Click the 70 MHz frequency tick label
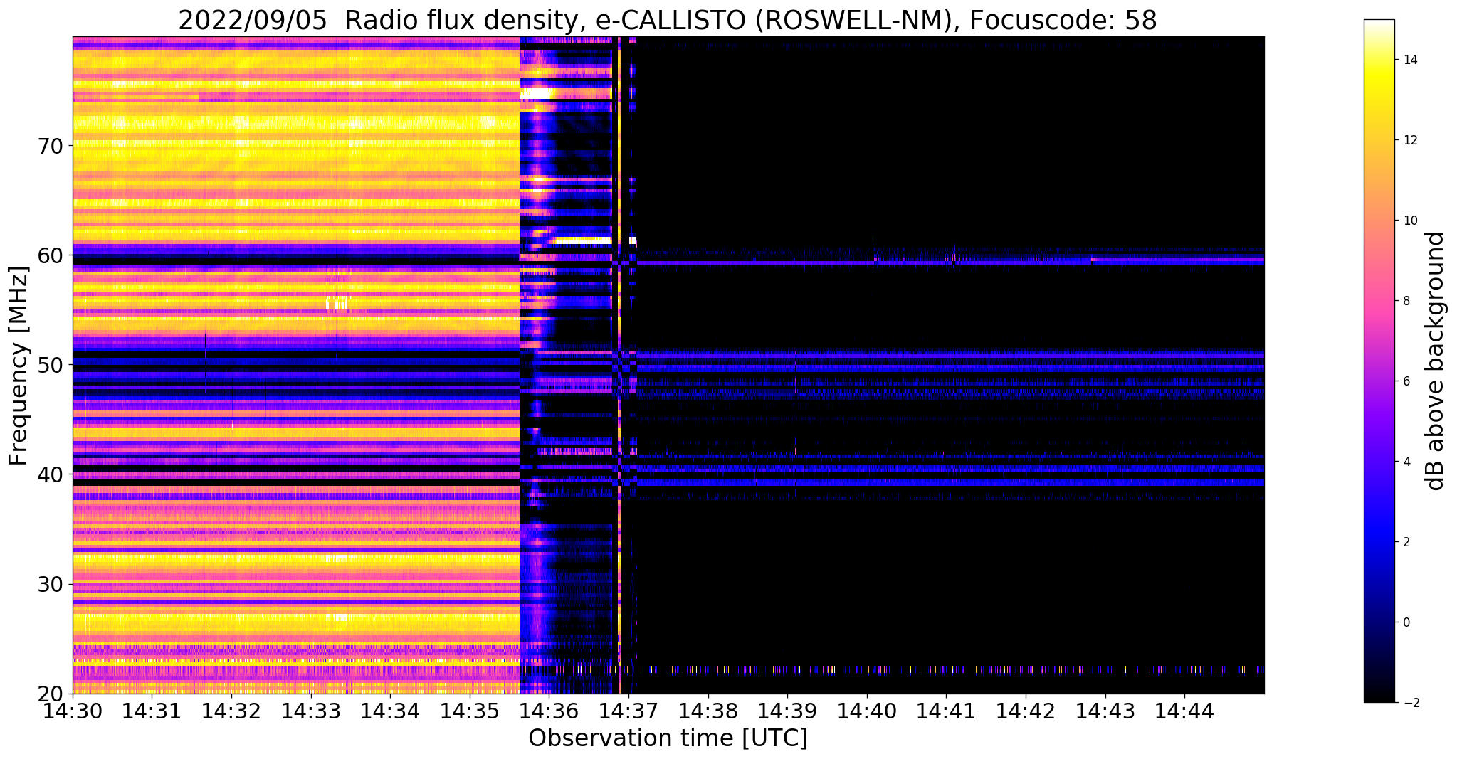 click(x=50, y=146)
